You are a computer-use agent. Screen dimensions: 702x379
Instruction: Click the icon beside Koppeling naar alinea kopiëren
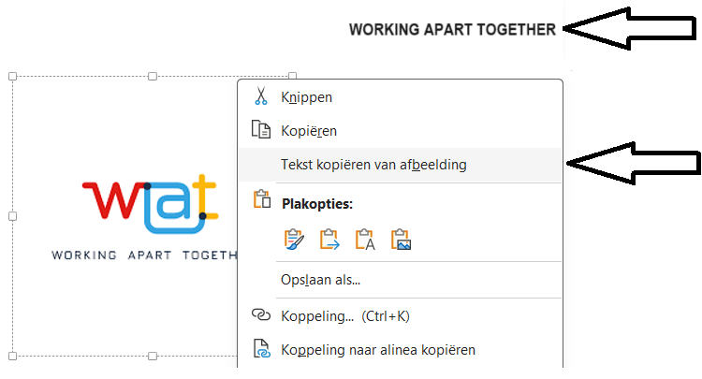point(261,351)
